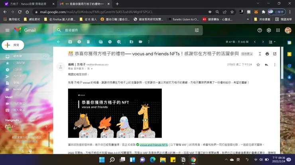295x165 pixels.
Task: Open the vocus and friends NFTs link
Action: [x=154, y=145]
